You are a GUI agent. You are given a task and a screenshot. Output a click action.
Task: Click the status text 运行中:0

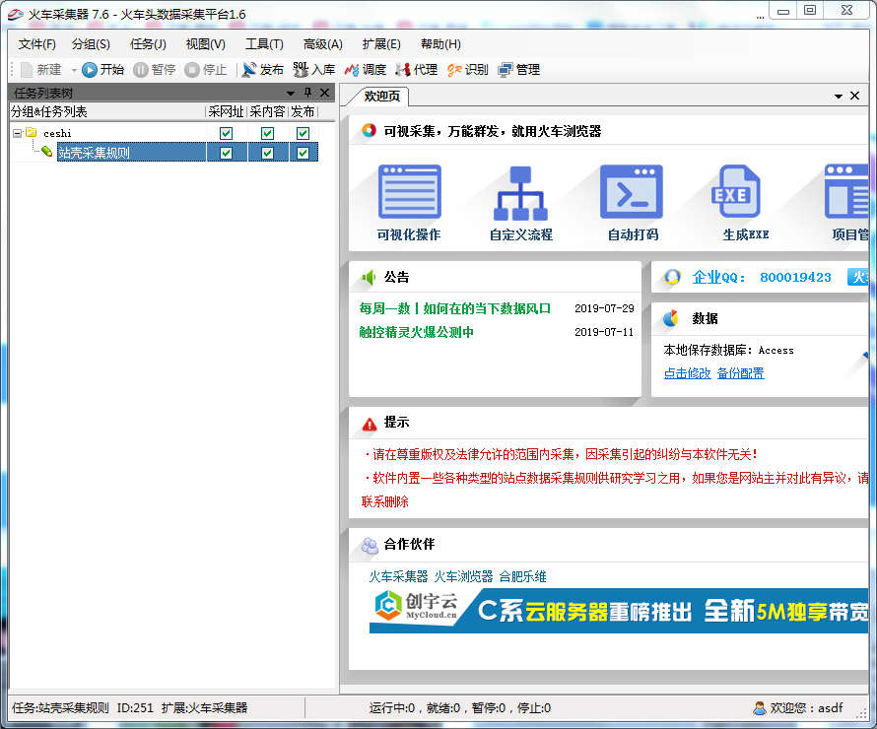pos(391,708)
